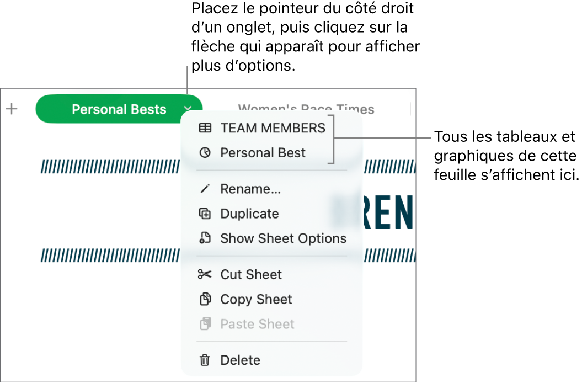Select the scissors icon for Cut Sheet
Screen dimensions: 582x383
click(205, 274)
